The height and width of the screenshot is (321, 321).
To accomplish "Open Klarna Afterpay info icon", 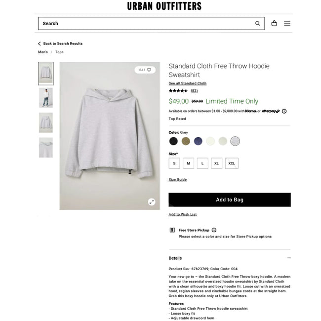I will click(x=284, y=111).
